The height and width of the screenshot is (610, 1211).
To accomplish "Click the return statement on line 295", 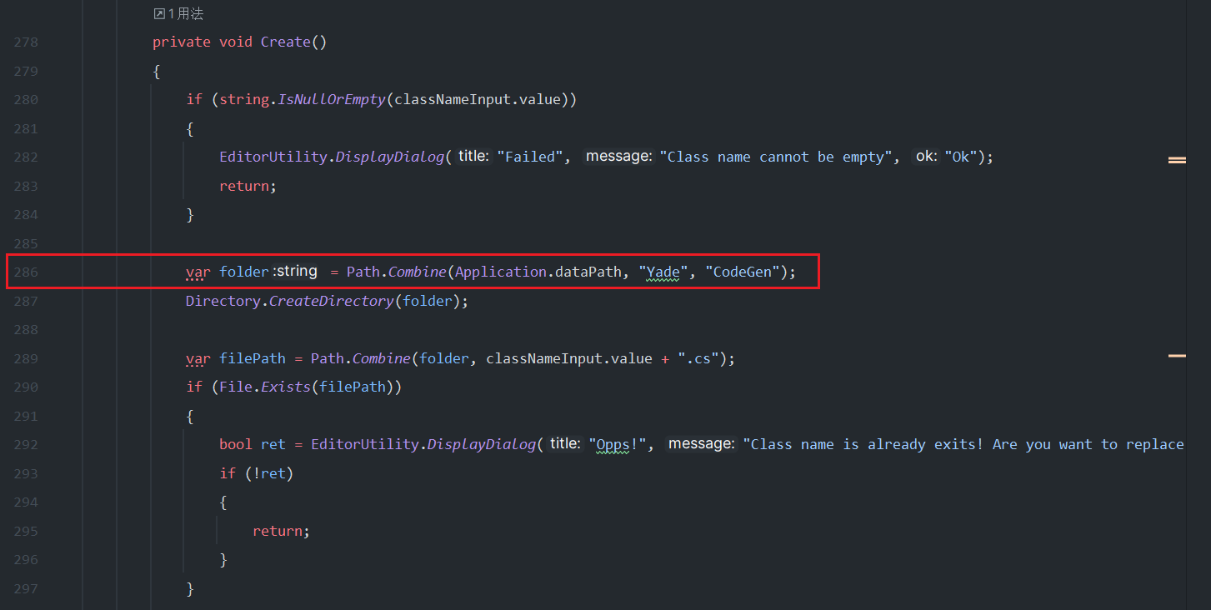I will pyautogui.click(x=277, y=531).
